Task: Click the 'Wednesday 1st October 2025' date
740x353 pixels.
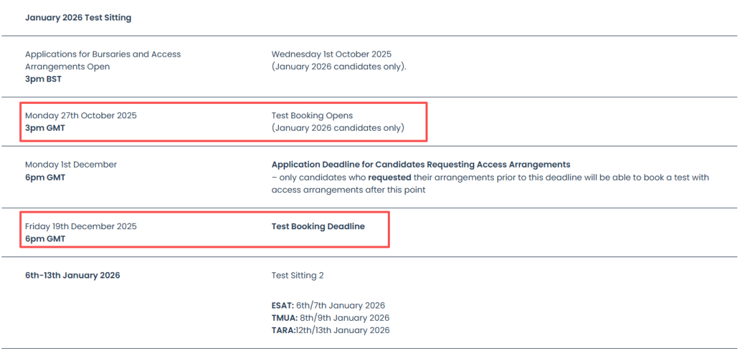Action: tap(331, 54)
